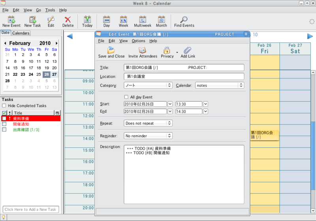
Task: Select February 28 in mini calendar
Action: (x=8, y=81)
